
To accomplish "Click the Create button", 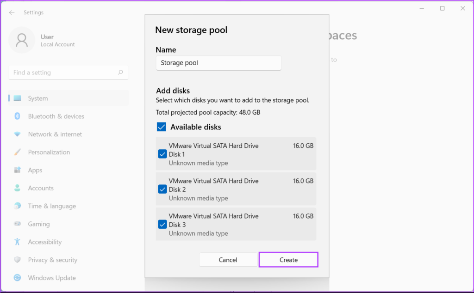I will 288,260.
